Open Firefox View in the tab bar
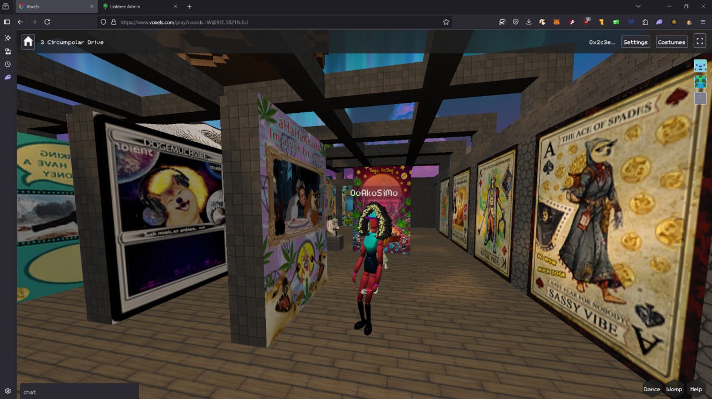Image resolution: width=712 pixels, height=399 pixels. [6, 7]
